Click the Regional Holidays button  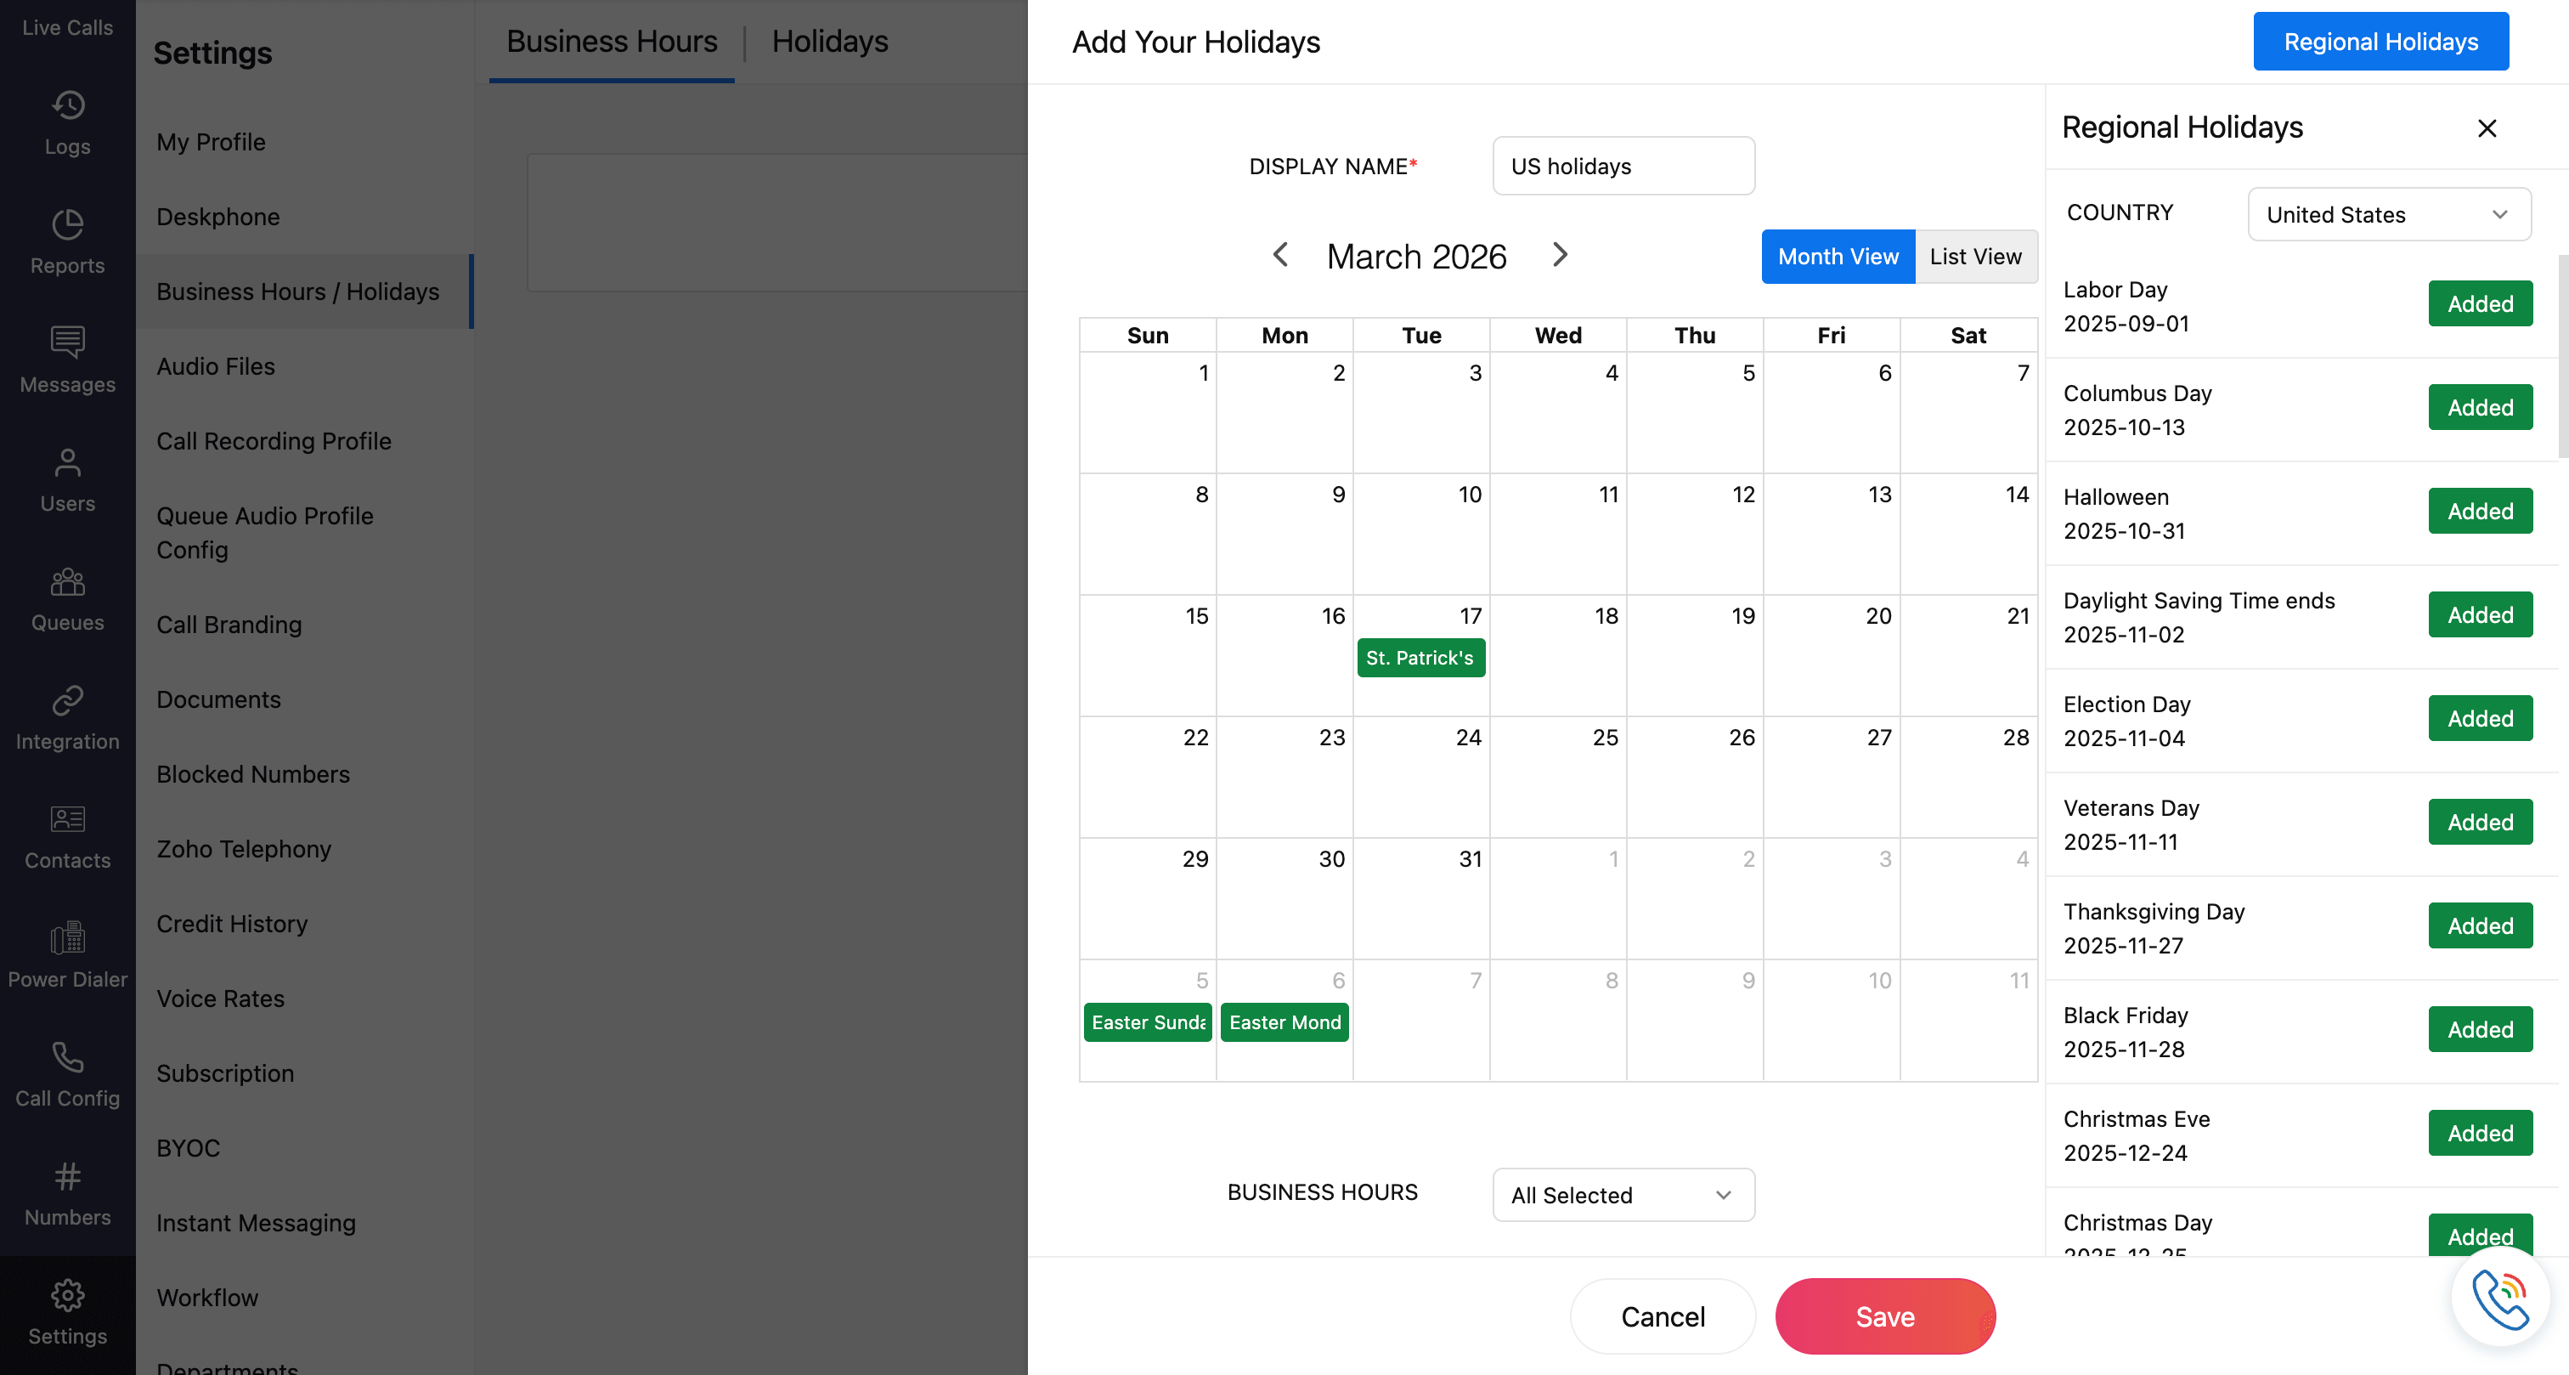pyautogui.click(x=2380, y=42)
